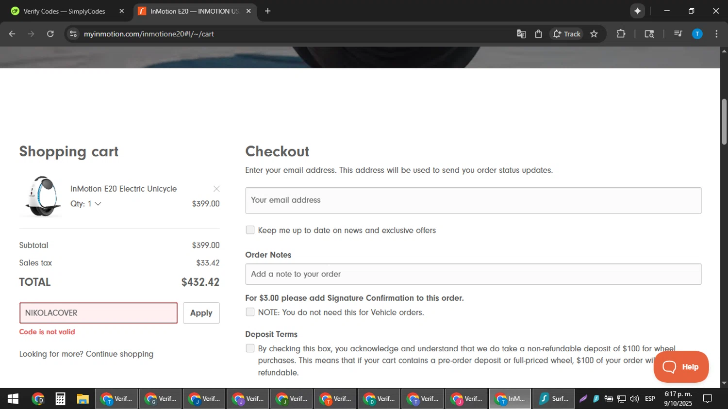Open File Explorer from taskbar
The image size is (728, 409).
pyautogui.click(x=83, y=399)
